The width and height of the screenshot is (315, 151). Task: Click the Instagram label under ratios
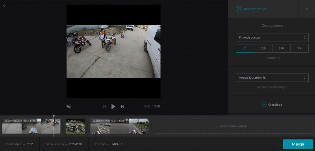[x=272, y=58]
